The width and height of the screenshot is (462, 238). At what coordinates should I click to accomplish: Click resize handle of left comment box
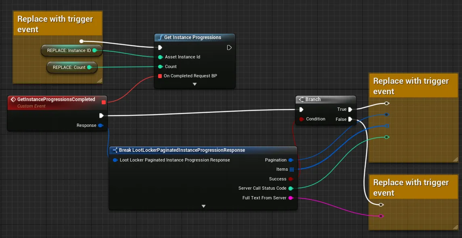[100, 81]
